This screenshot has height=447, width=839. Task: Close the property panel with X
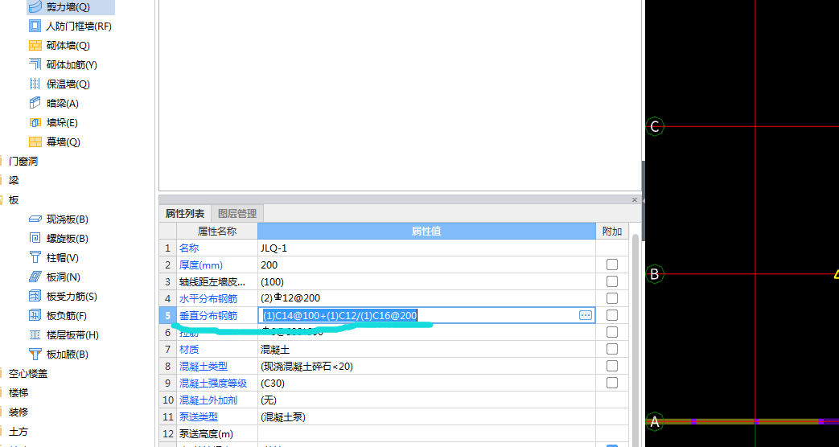coord(635,200)
